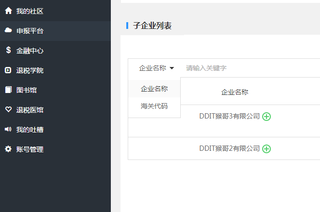Click the cloud icon beside 申报平台
The width and height of the screenshot is (320, 212).
[x=8, y=30]
